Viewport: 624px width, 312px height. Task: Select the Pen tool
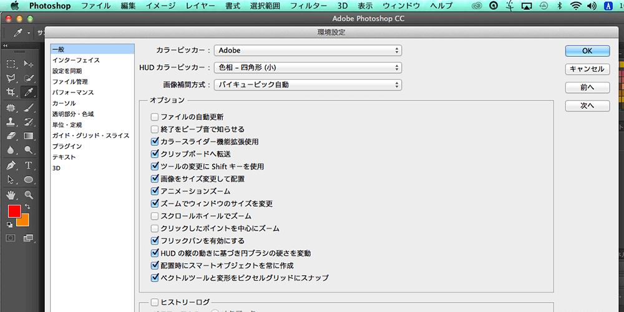point(11,165)
